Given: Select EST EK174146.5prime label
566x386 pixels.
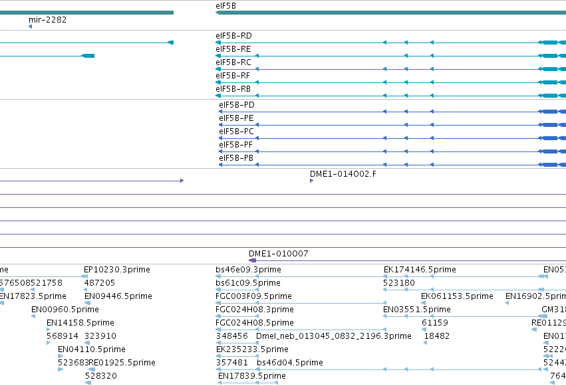Looking at the screenshot, I should click(420, 270).
